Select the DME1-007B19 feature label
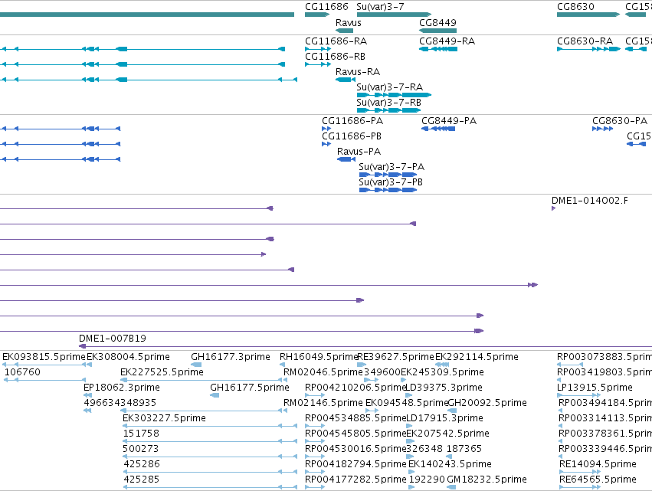The height and width of the screenshot is (491, 652). (x=113, y=339)
